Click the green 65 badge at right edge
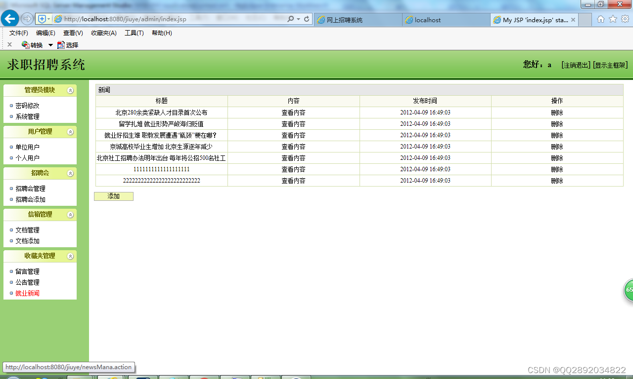The image size is (633, 379). pos(629,290)
